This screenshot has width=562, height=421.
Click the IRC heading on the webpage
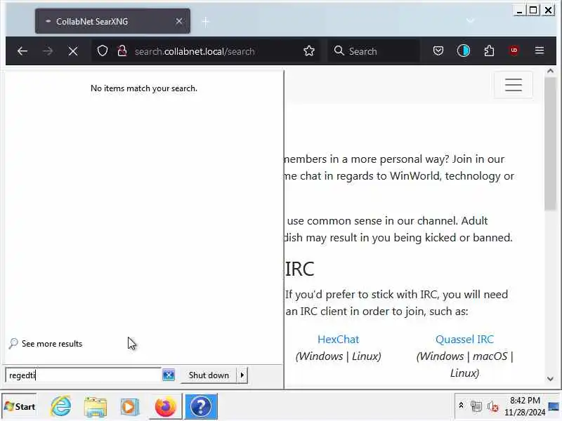coord(300,269)
